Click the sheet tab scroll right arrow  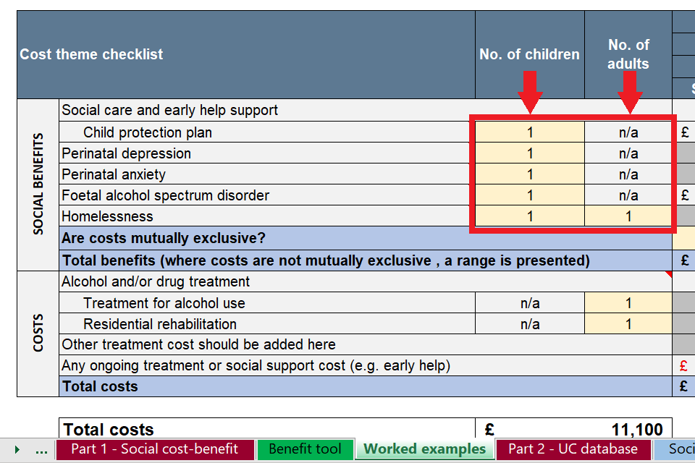[x=17, y=449]
